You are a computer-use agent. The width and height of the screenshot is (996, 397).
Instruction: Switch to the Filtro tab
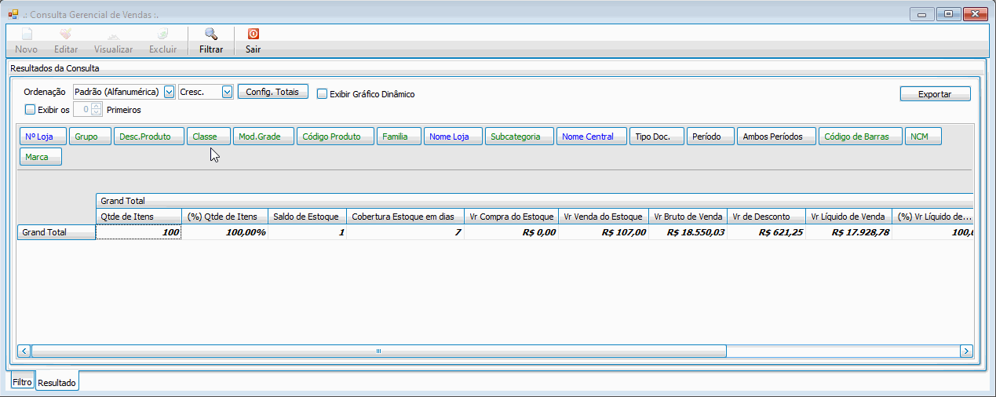pos(22,382)
